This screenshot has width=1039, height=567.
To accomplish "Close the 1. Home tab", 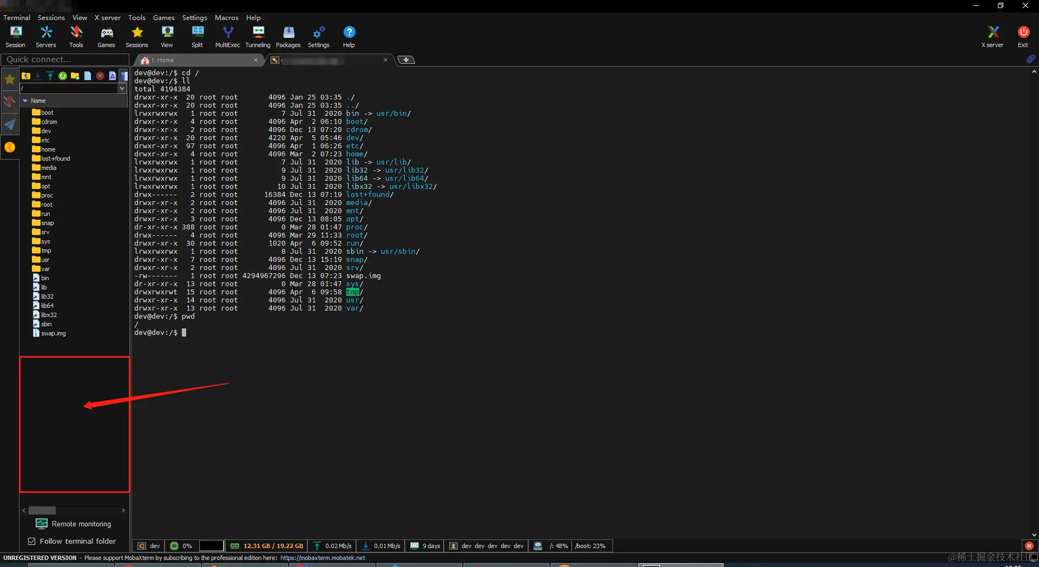I will click(x=255, y=60).
